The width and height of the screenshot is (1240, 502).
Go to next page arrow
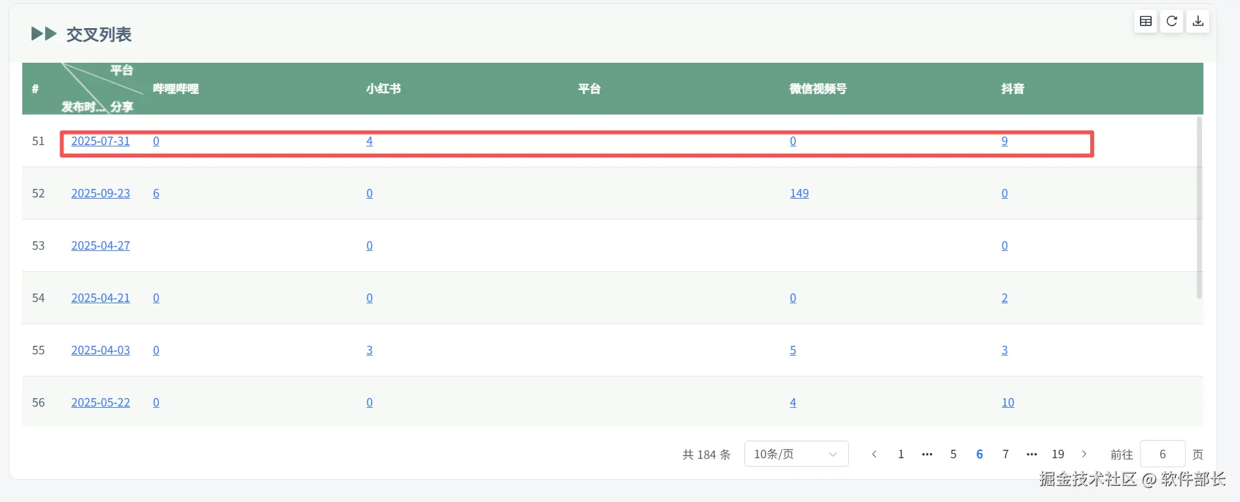pos(1084,454)
